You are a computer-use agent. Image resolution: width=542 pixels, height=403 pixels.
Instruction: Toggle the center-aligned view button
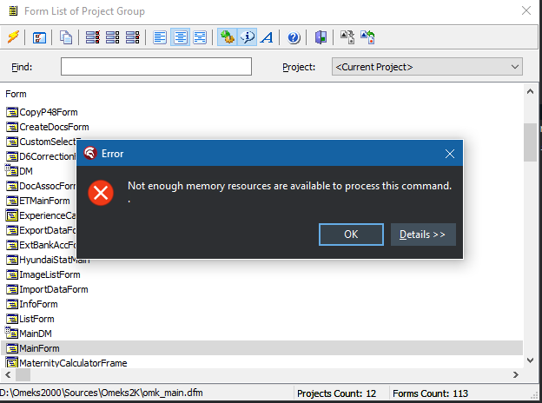(x=181, y=37)
